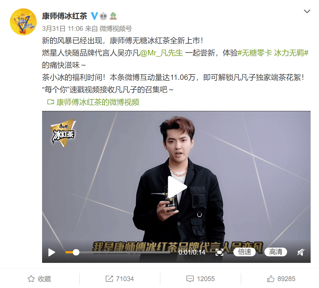
Task: Open the 高清 video quality menu
Action: (276, 252)
